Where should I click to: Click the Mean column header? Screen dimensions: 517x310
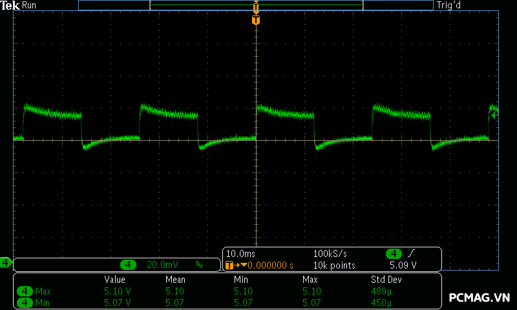[175, 280]
